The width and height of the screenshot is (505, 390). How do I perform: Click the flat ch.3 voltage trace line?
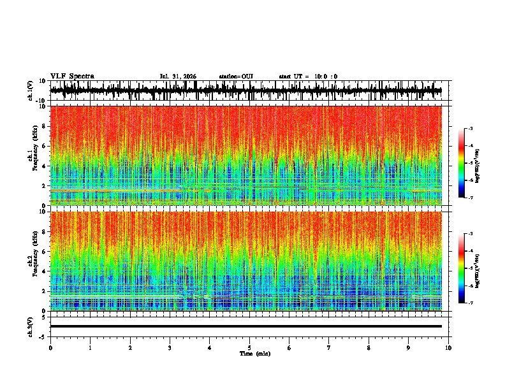click(246, 326)
